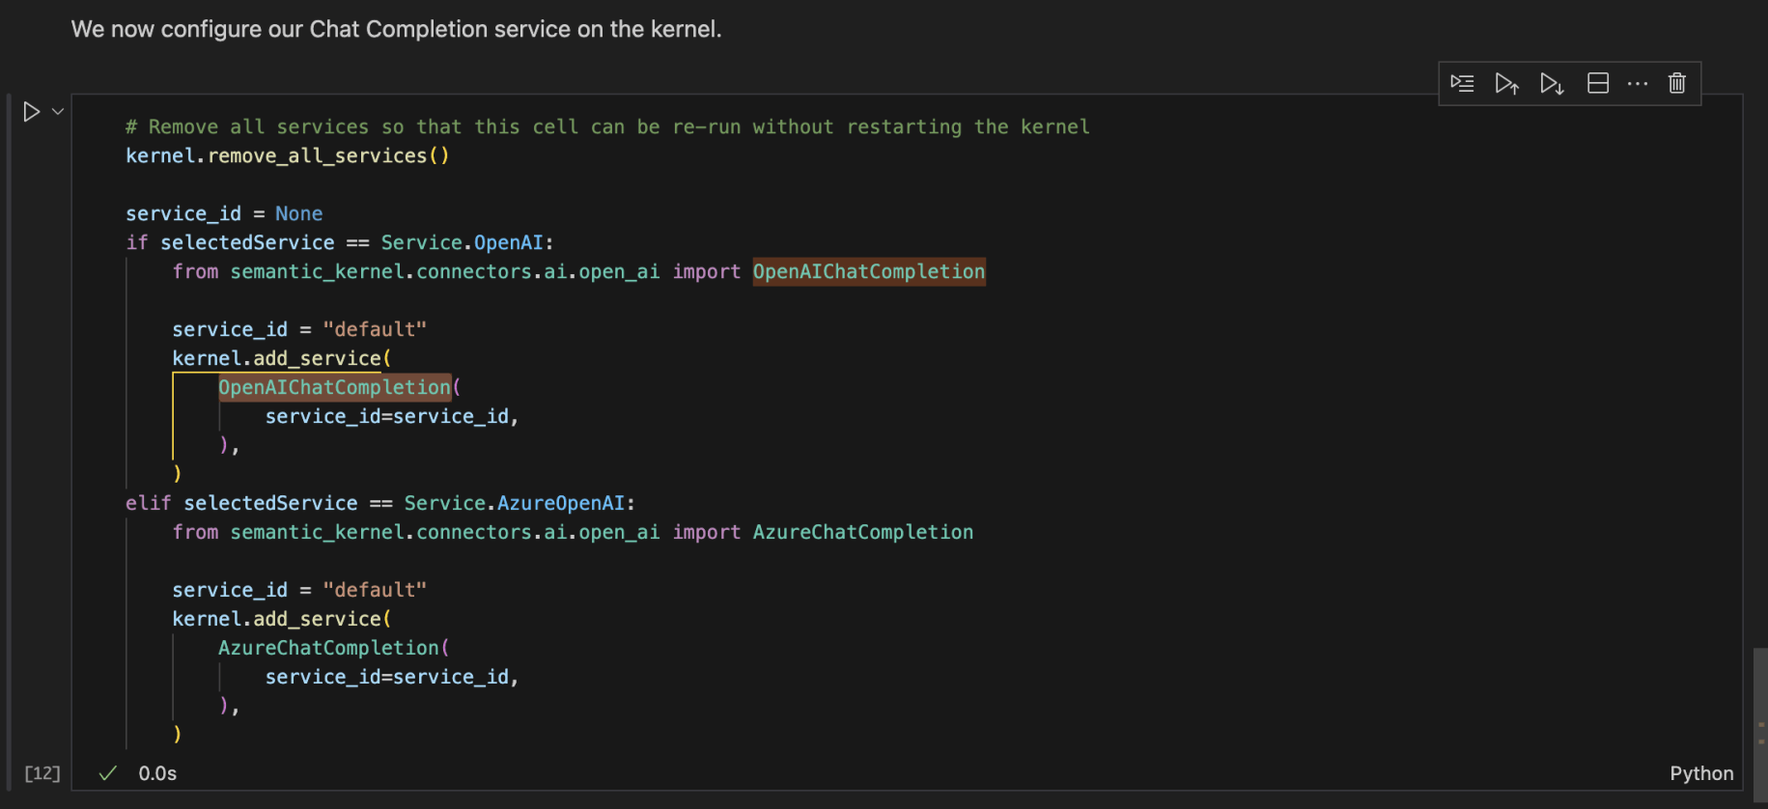Click the Run by Line toolbar icon
The image size is (1768, 809).
pos(1462,84)
